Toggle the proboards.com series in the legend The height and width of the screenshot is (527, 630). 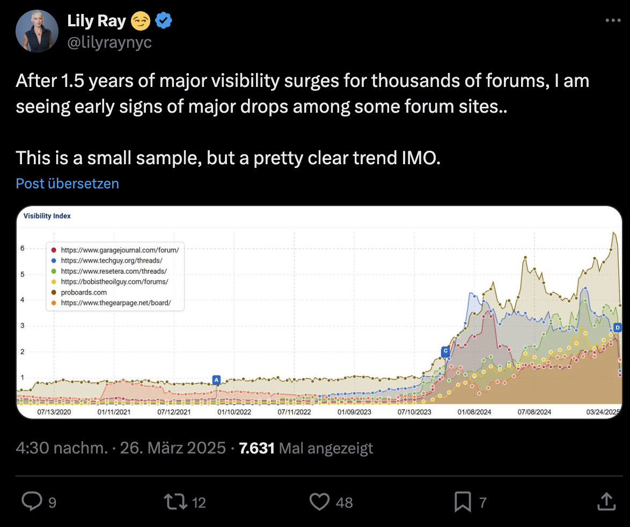(84, 292)
